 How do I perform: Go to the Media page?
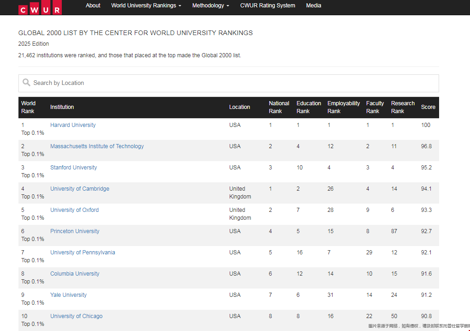(314, 6)
